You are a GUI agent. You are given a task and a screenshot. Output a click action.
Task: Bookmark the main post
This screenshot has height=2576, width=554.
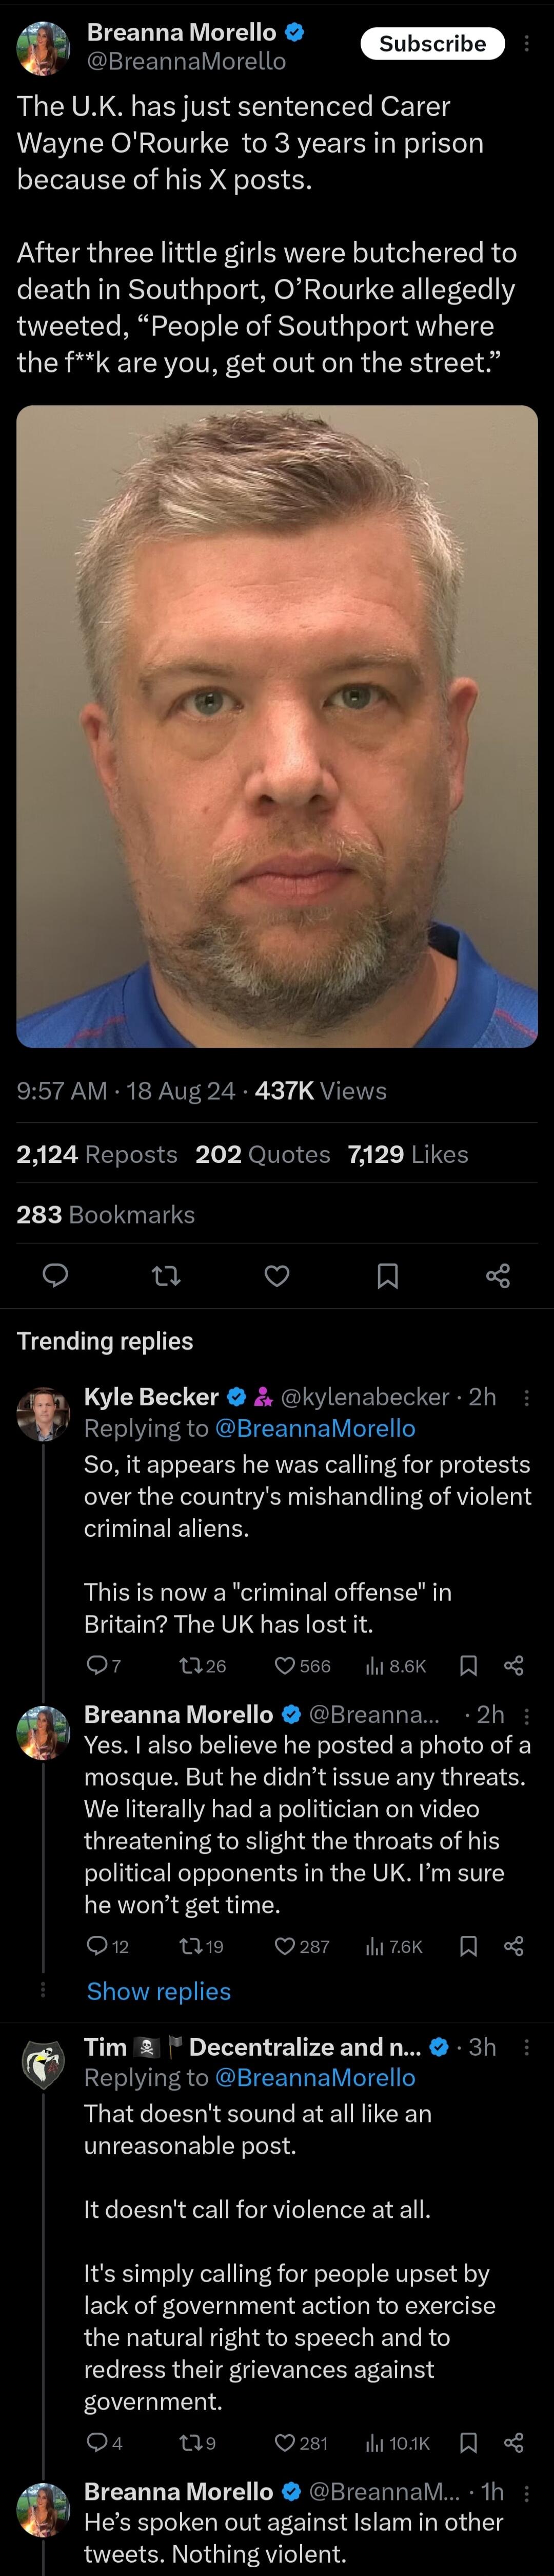click(x=387, y=1274)
